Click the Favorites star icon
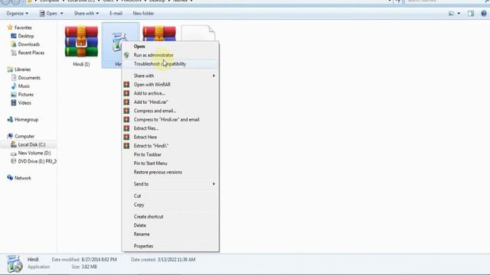 (x=10, y=27)
